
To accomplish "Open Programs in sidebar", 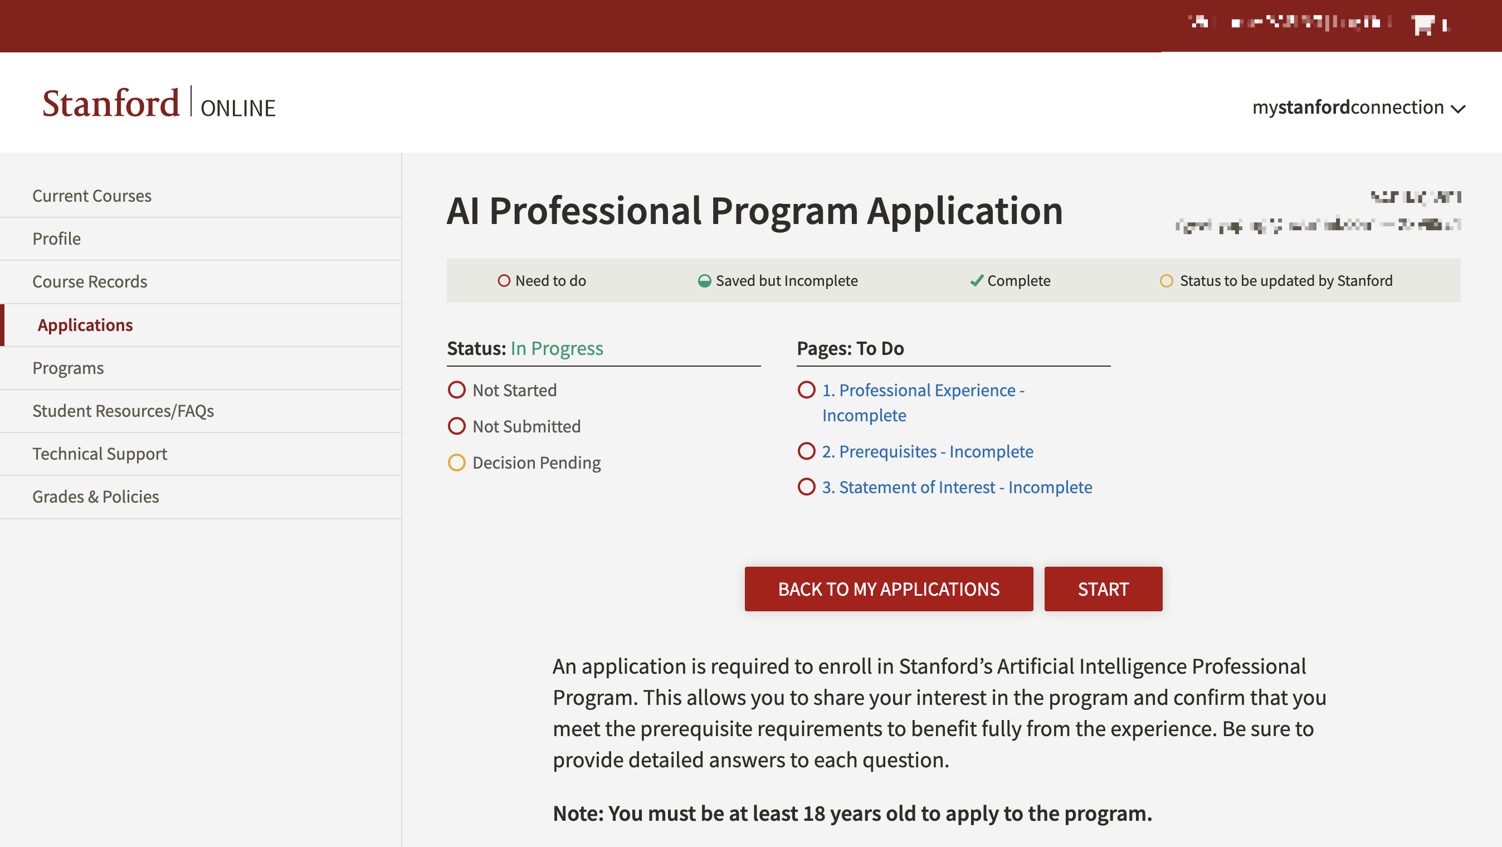I will 67,368.
